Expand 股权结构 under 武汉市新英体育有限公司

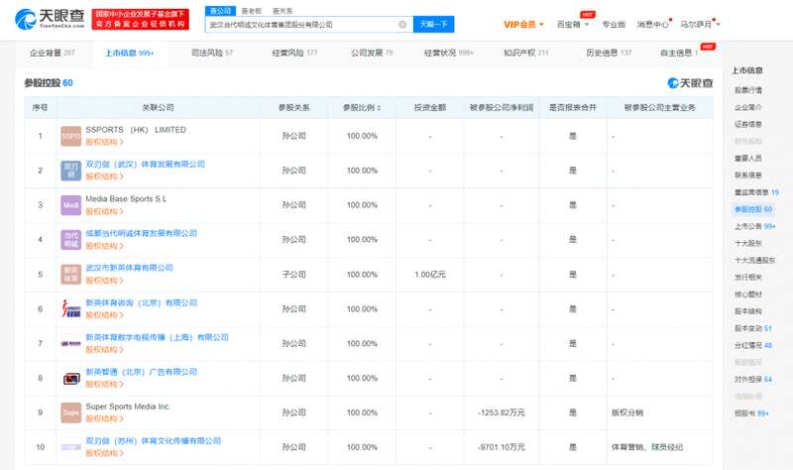click(x=104, y=281)
